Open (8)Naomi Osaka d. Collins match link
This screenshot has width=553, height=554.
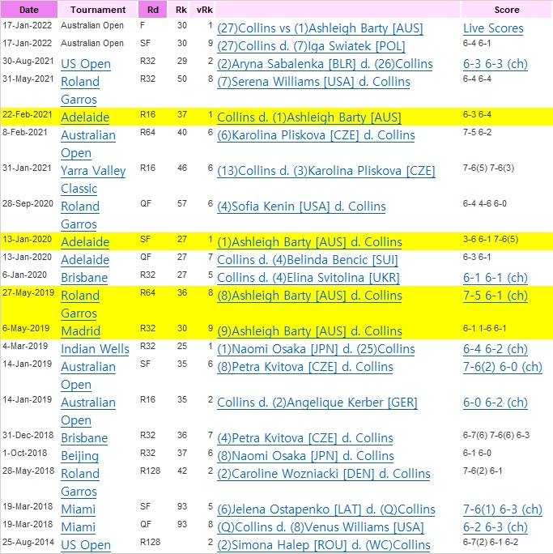[x=305, y=456]
